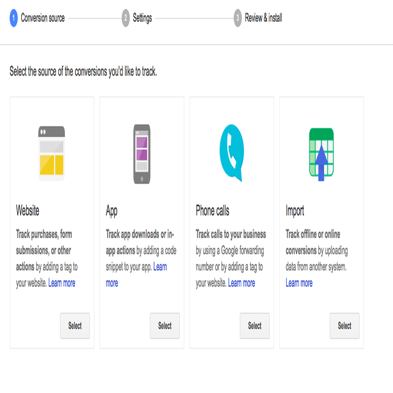Open Learn more link for App tracking
393x393 pixels.
point(160,267)
